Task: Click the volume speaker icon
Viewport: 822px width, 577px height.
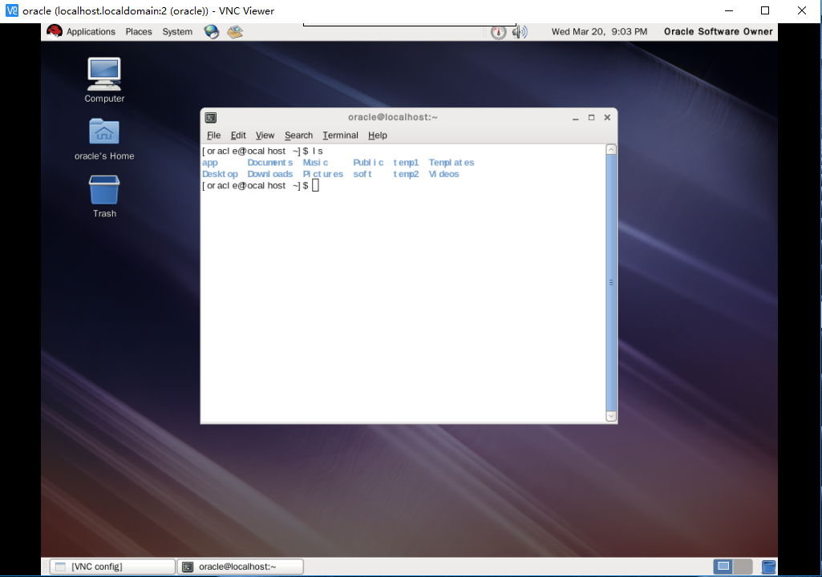Action: click(520, 32)
